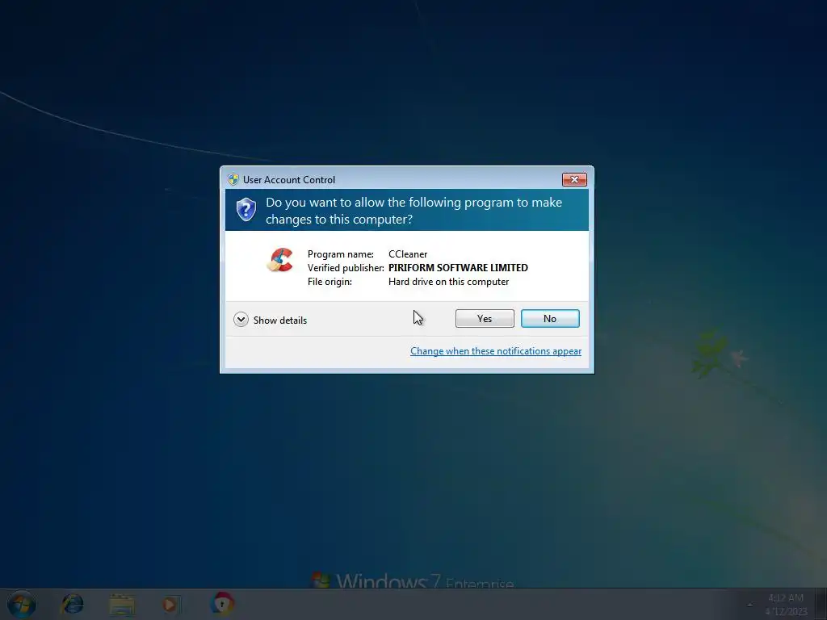Close the User Account Control dialog
Viewport: 827px width, 620px height.
[x=574, y=180]
